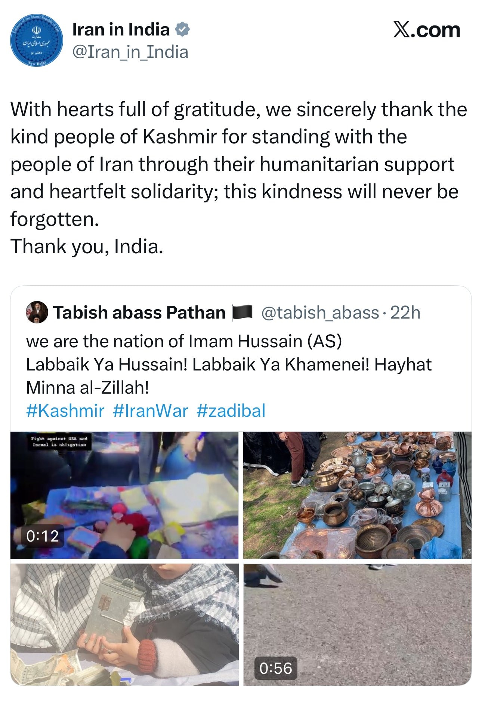The height and width of the screenshot is (701, 482).
Task: Click the 22h timestamp on quoted post
Action: [x=405, y=313]
